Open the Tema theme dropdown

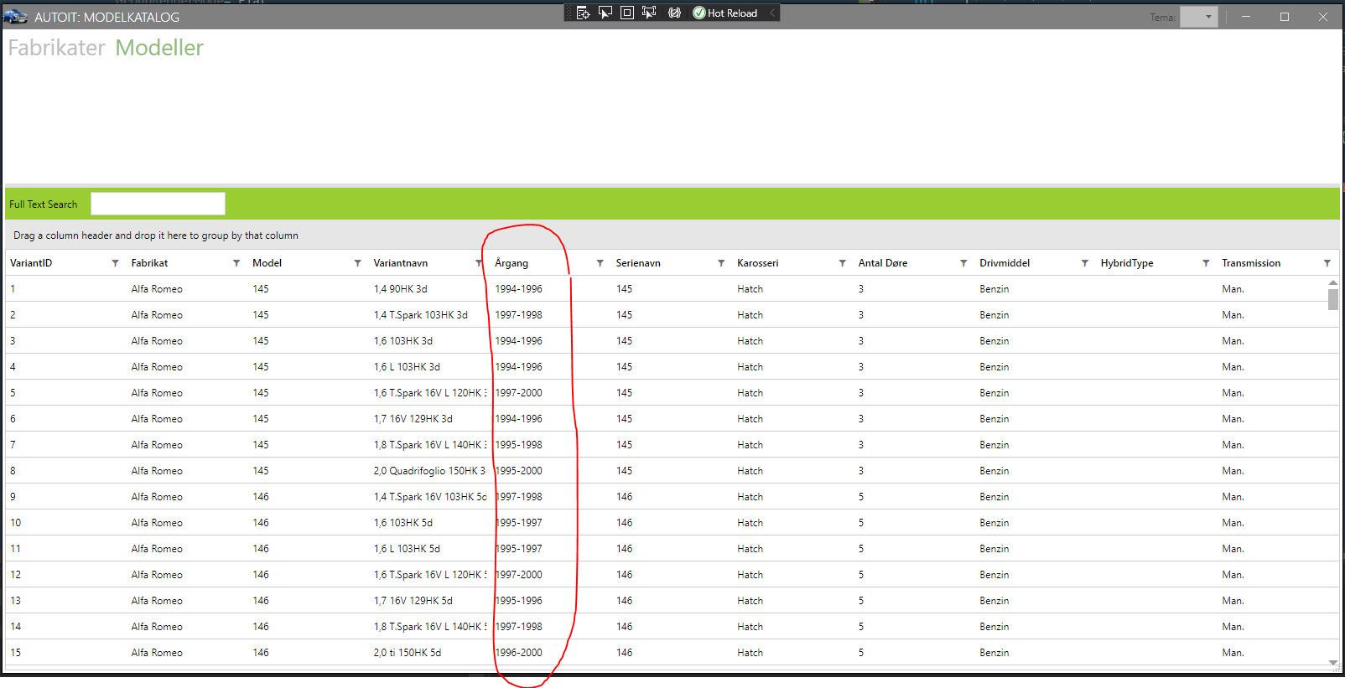click(1199, 17)
